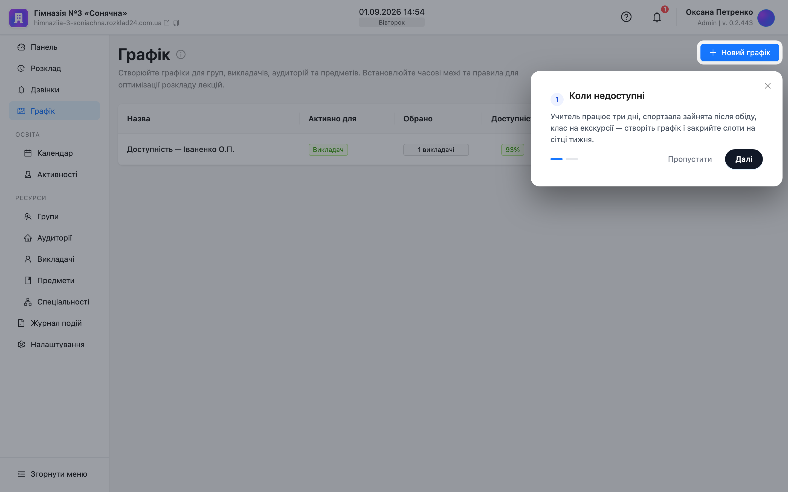Open Журнал подій
The height and width of the screenshot is (492, 788).
coord(54,323)
